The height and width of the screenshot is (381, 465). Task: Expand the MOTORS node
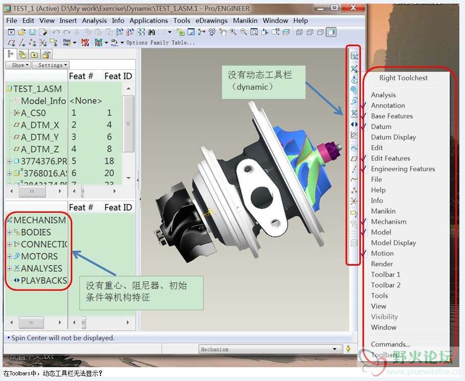coord(9,256)
